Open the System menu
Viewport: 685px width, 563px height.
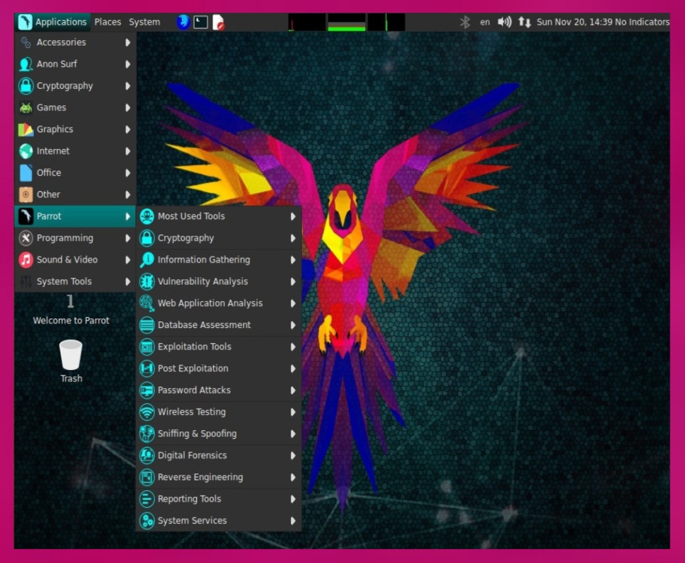(144, 22)
